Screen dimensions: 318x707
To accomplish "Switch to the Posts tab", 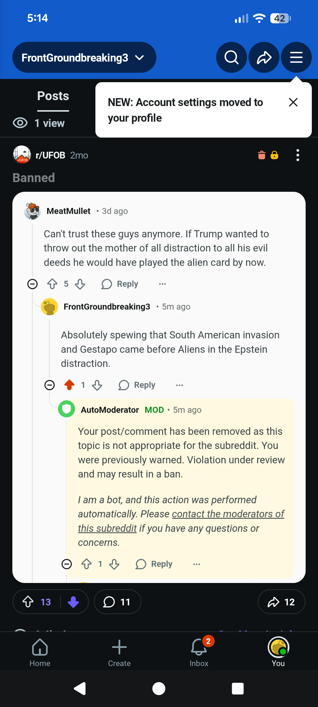I will pos(53,96).
